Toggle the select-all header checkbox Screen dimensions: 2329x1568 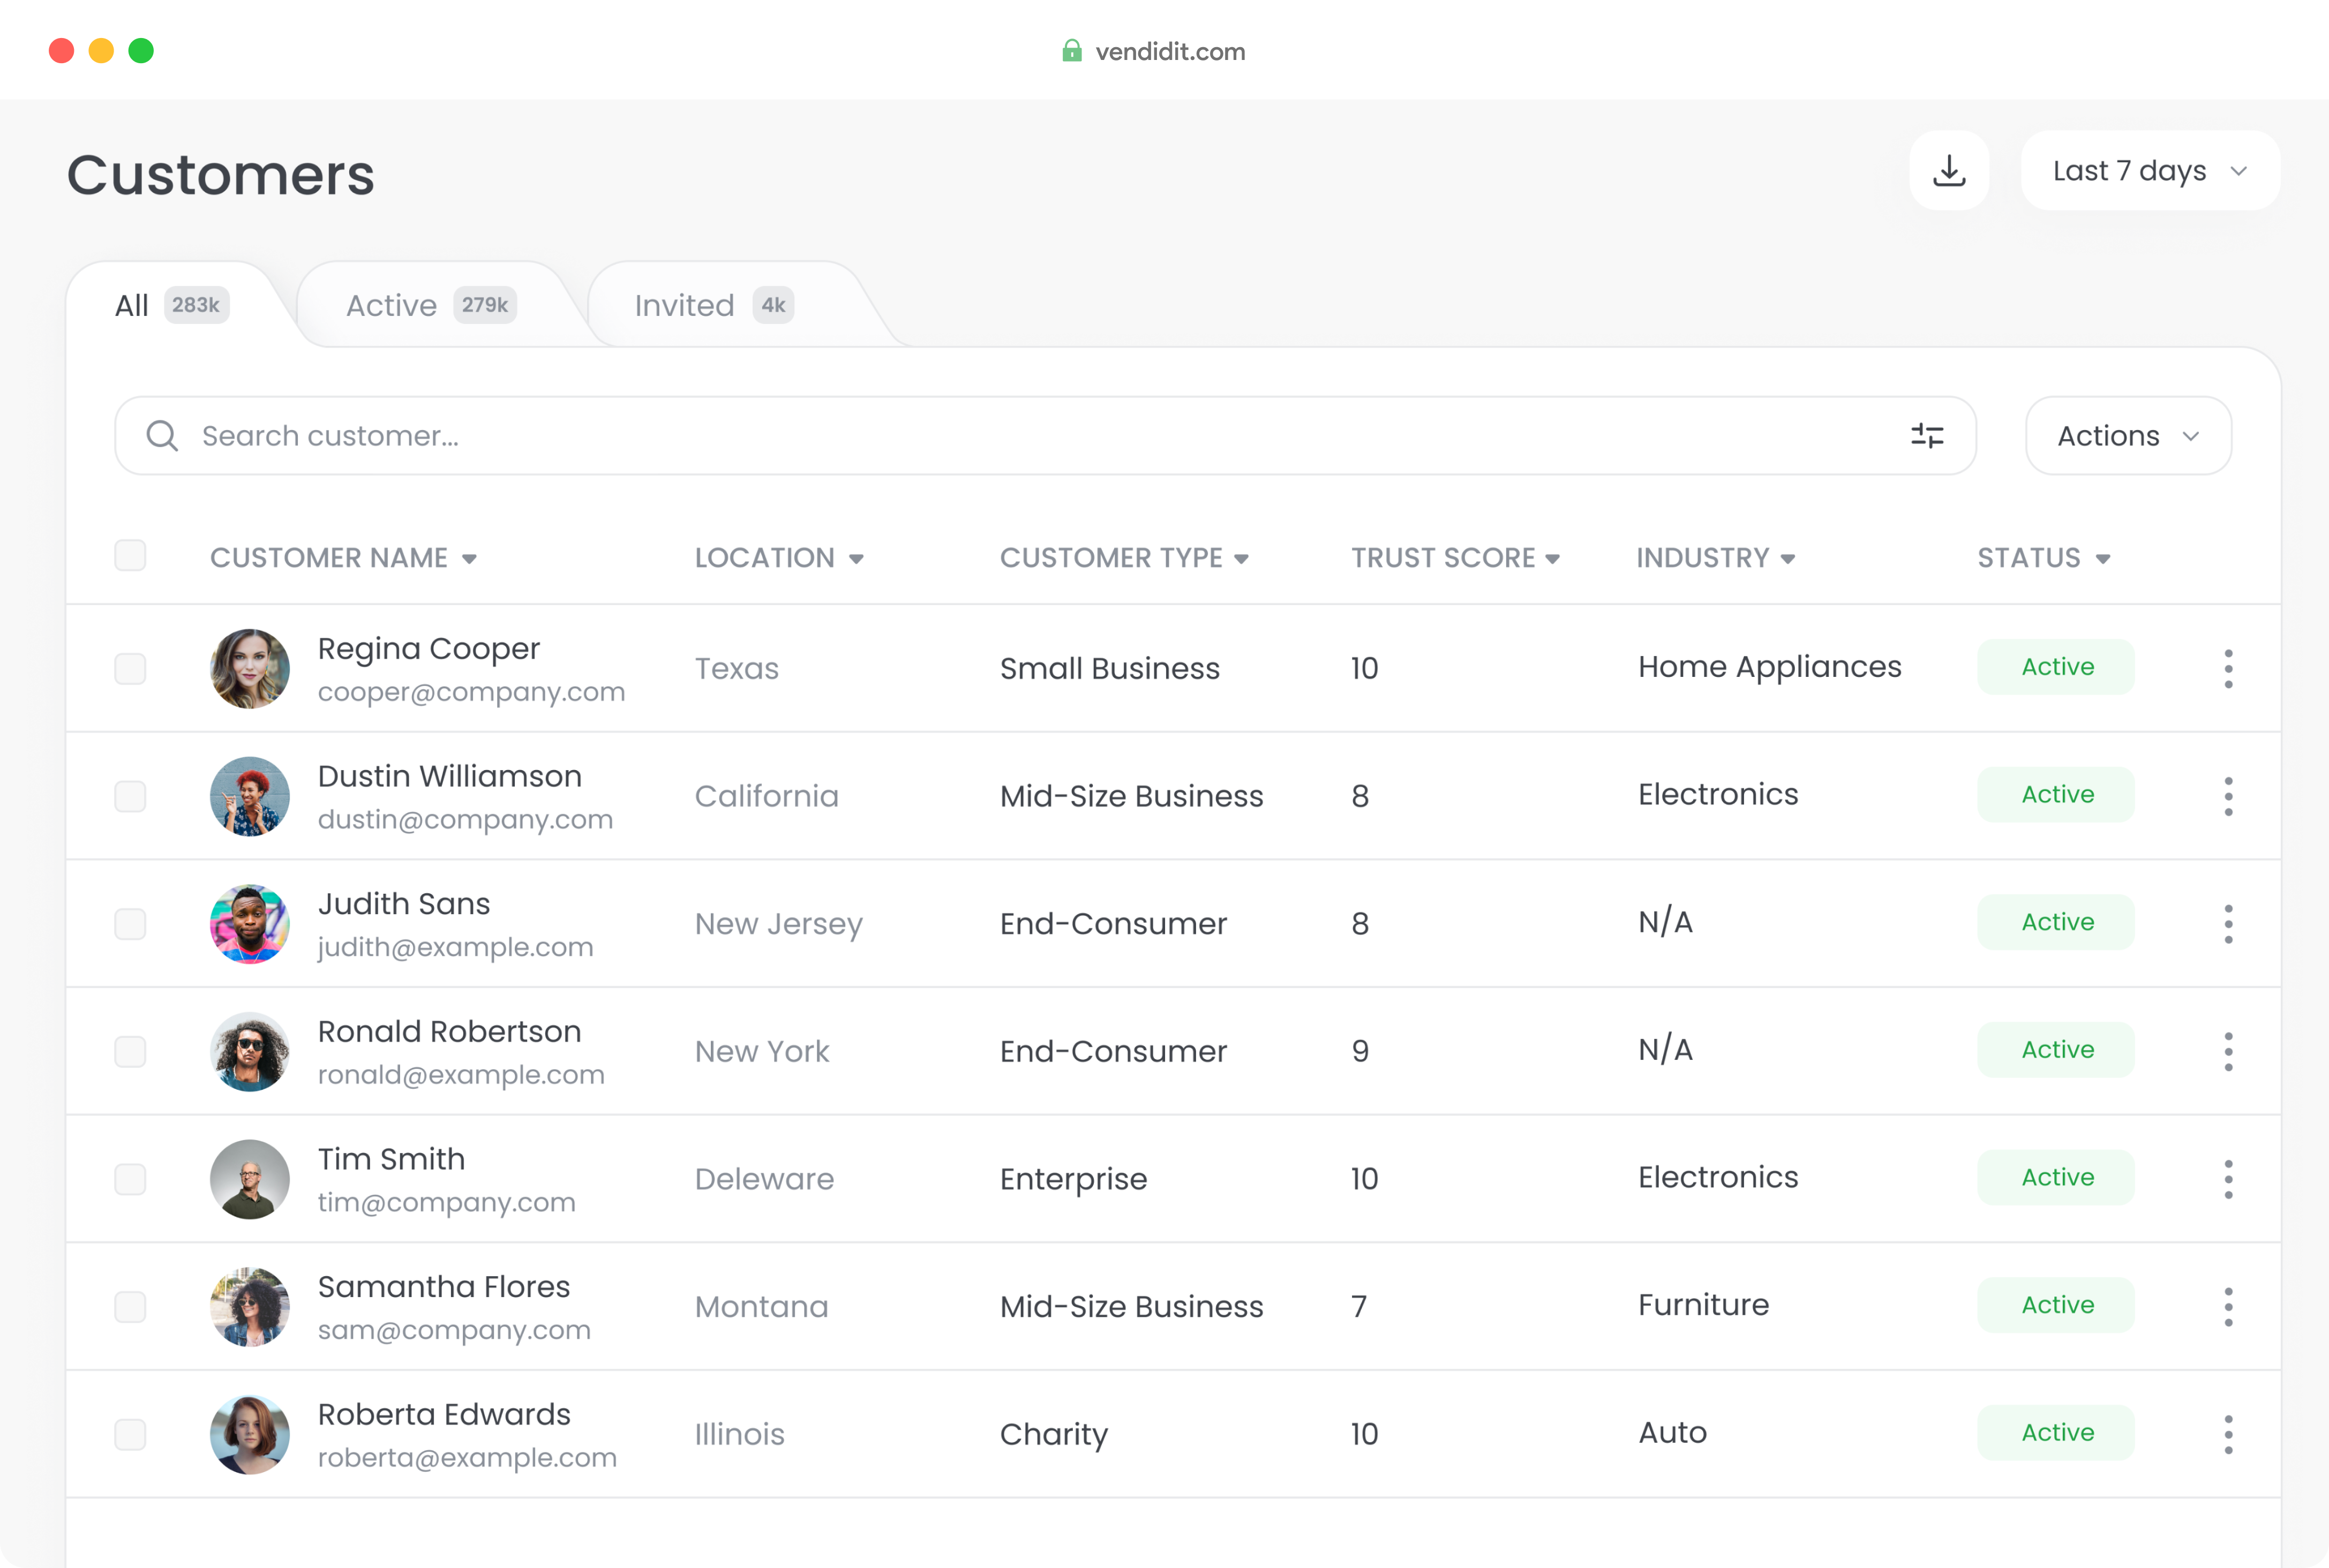pyautogui.click(x=130, y=556)
